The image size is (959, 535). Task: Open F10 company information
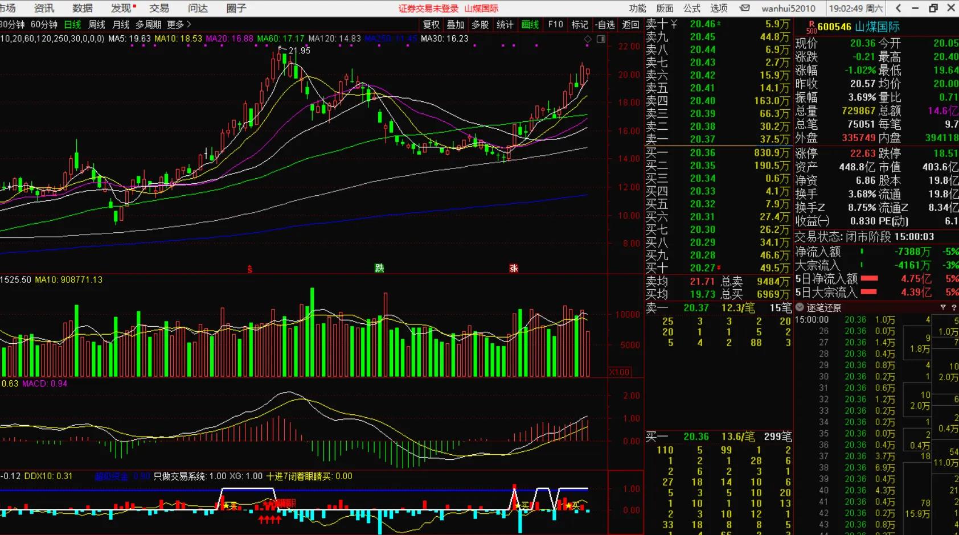(x=555, y=24)
